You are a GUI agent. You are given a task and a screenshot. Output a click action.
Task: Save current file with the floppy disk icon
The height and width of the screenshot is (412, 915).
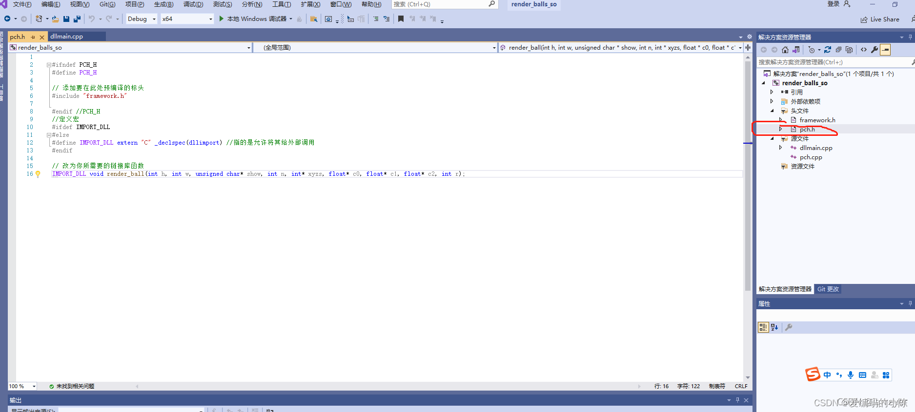(66, 19)
